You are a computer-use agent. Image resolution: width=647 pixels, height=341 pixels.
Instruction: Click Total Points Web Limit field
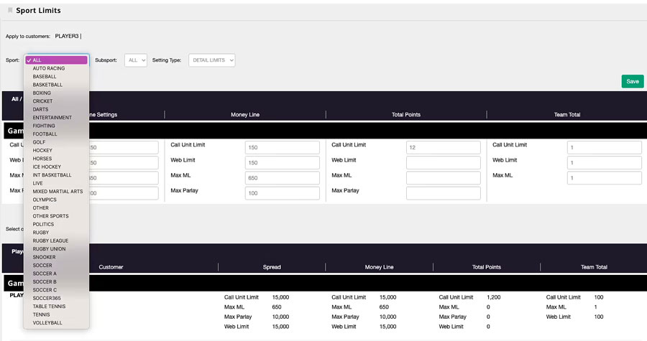[x=443, y=163]
